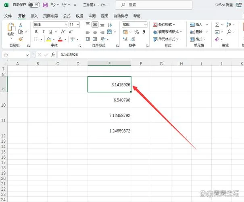
Task: Toggle Top Align button
Action: [88, 24]
